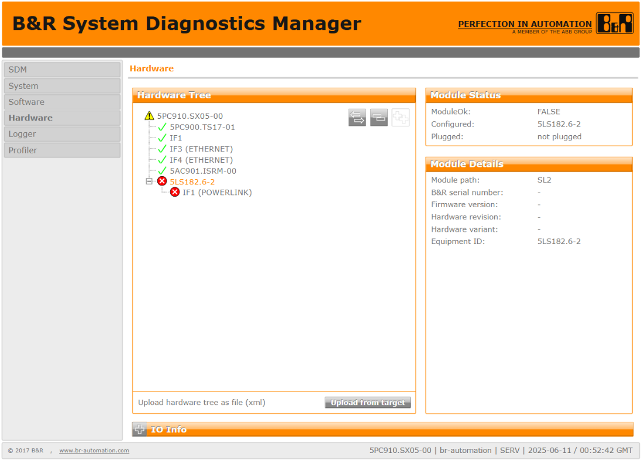Click the Module path value SL2

tap(544, 180)
